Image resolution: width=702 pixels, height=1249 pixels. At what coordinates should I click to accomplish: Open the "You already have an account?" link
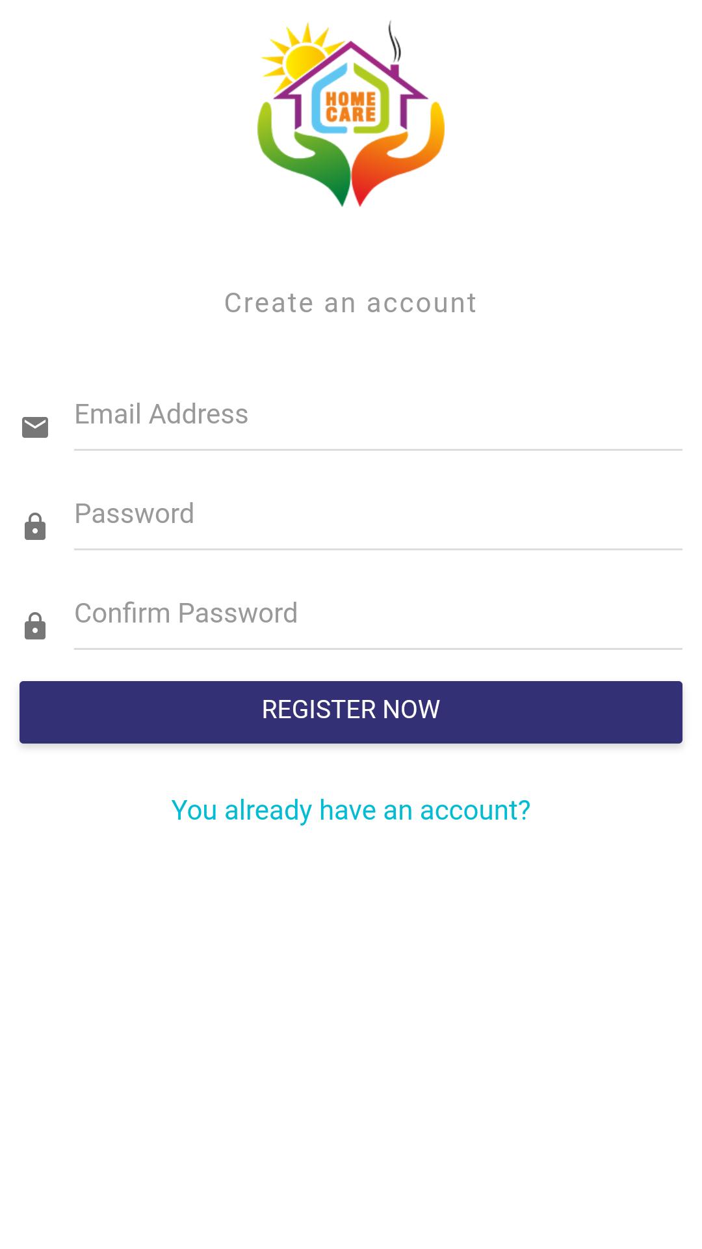click(x=351, y=811)
